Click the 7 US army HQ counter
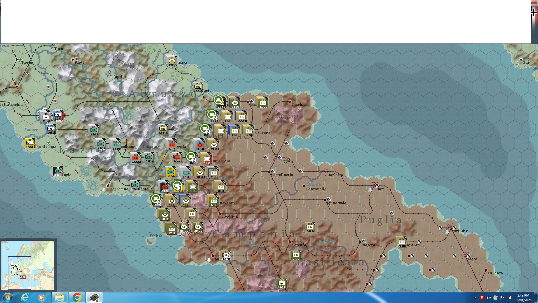The image size is (538, 303). (x=296, y=255)
